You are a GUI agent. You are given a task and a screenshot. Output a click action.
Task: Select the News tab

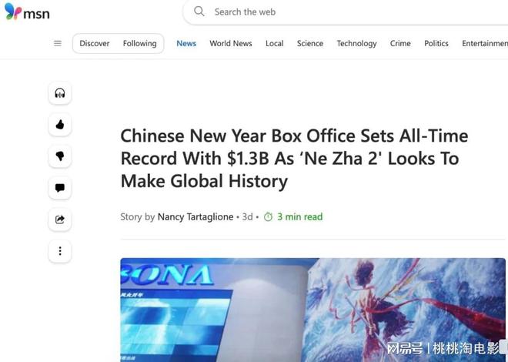[x=186, y=43]
